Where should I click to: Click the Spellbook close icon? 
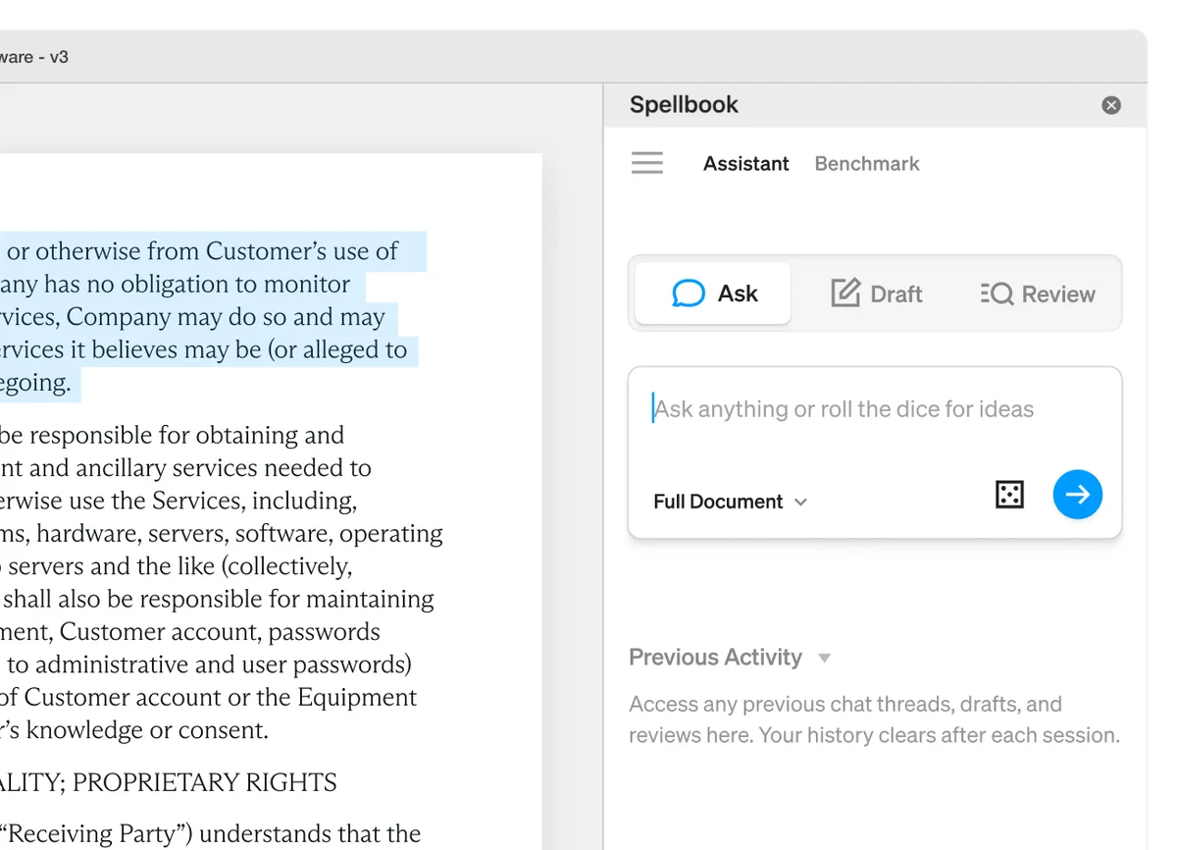[x=1110, y=105]
